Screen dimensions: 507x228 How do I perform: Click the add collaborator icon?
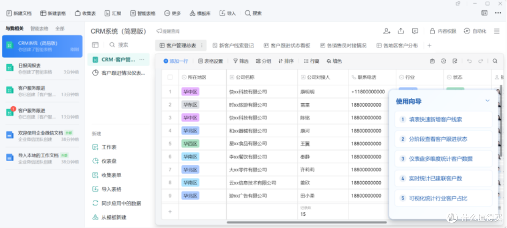(387, 31)
